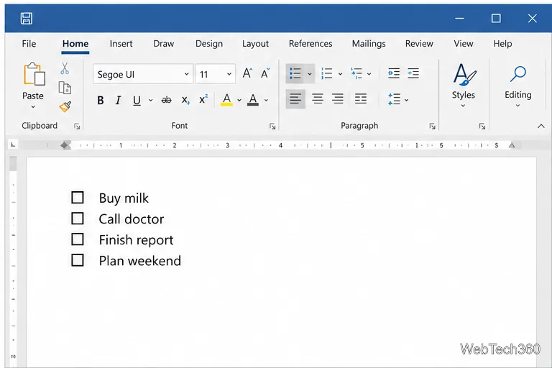Switch to the View tab
This screenshot has width=552, height=368.
pos(464,44)
